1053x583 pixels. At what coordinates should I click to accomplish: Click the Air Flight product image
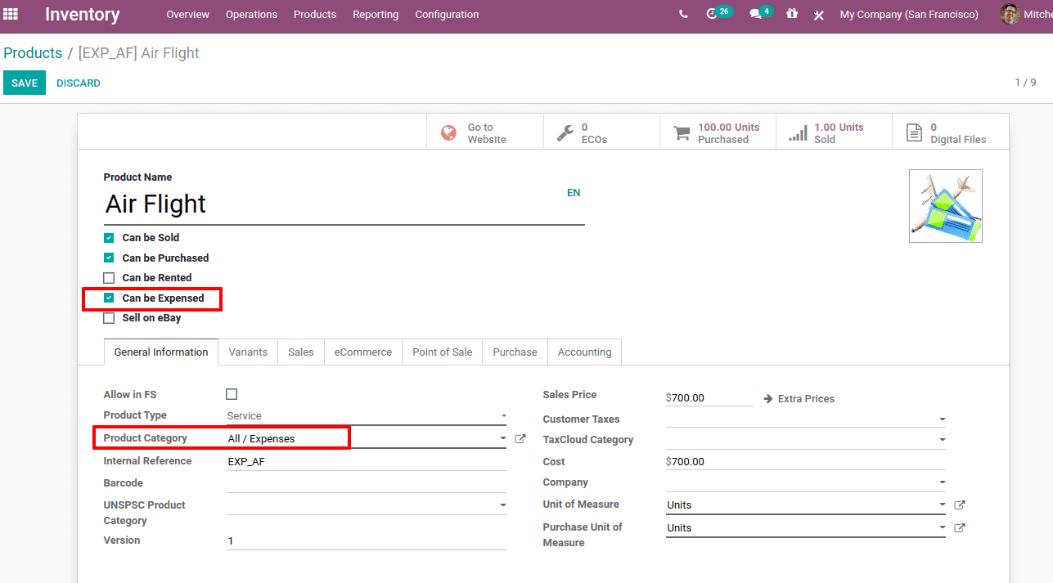point(945,206)
